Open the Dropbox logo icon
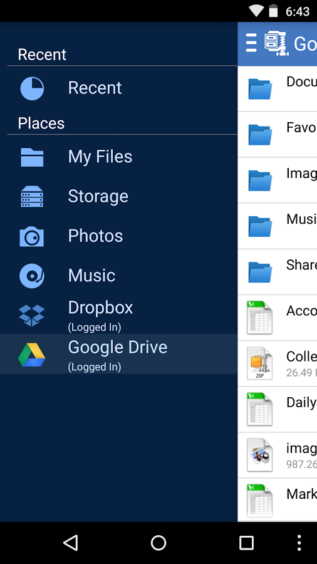 pos(32,315)
